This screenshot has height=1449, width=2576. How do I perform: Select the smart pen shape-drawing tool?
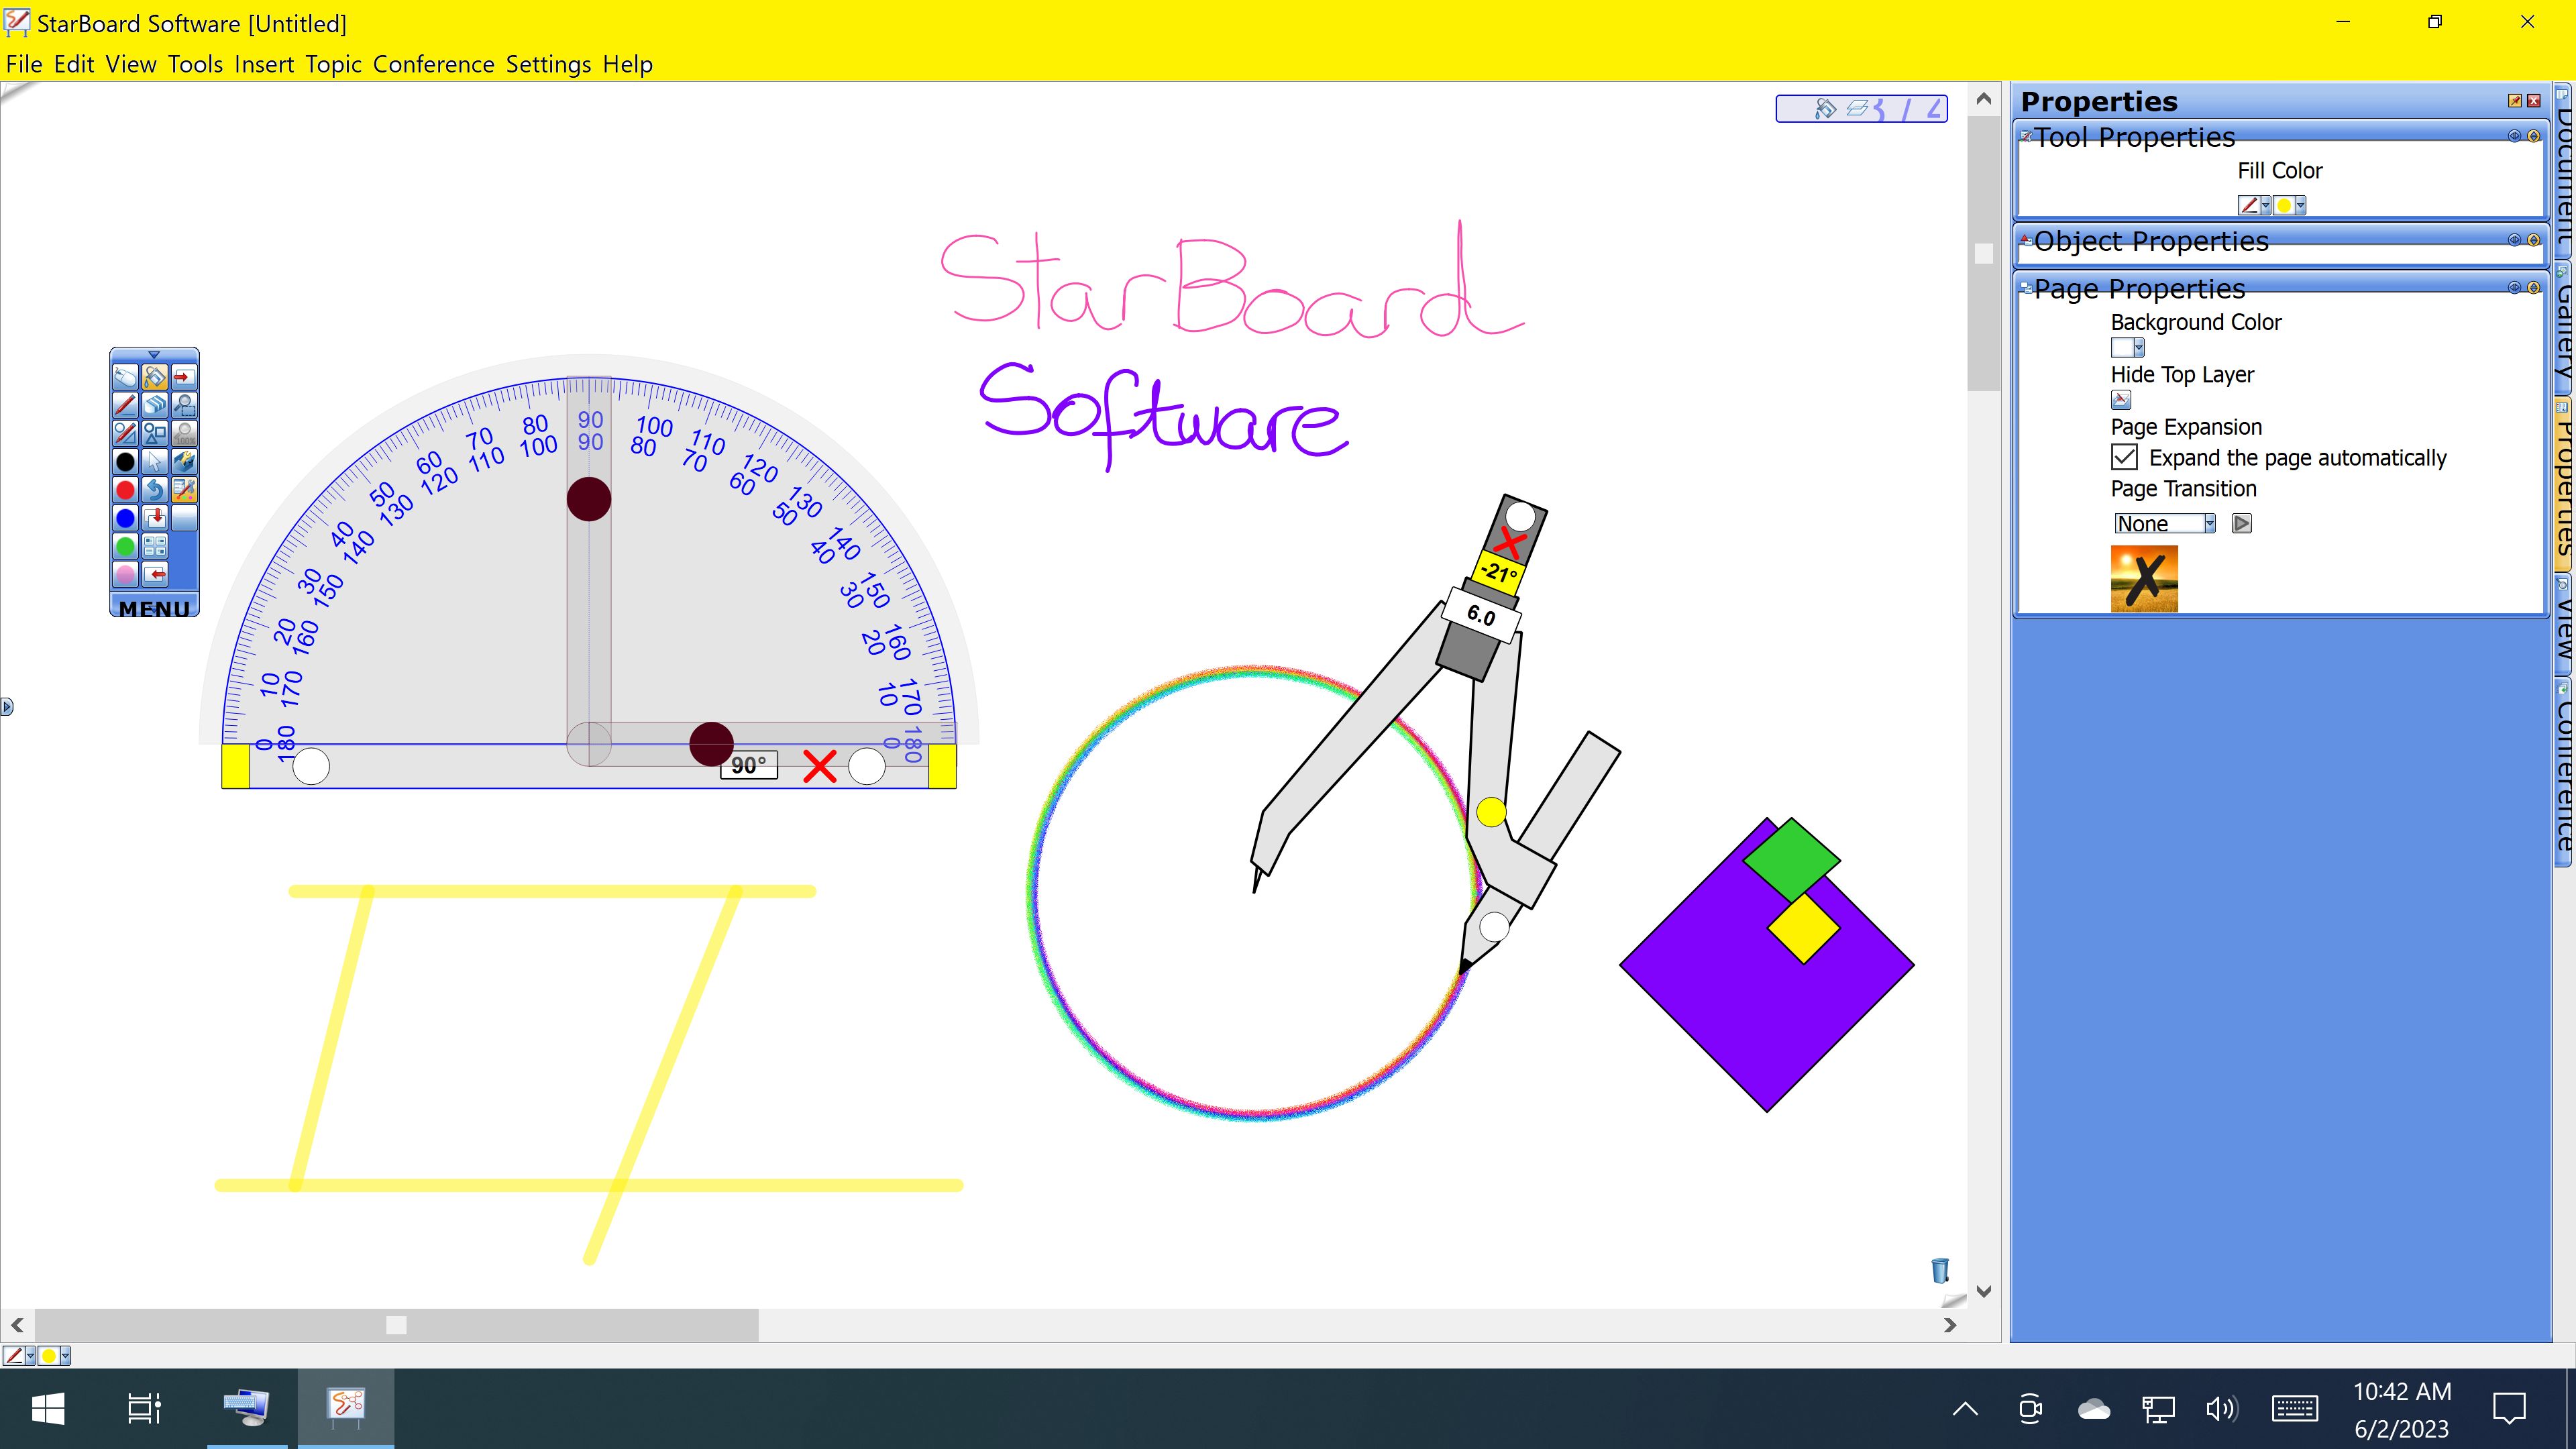click(125, 433)
